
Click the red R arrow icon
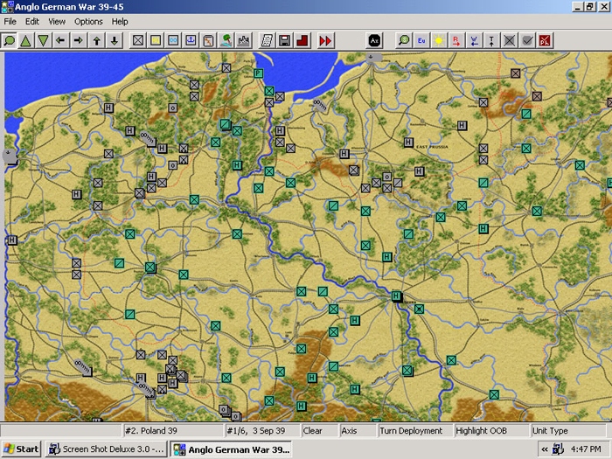456,40
